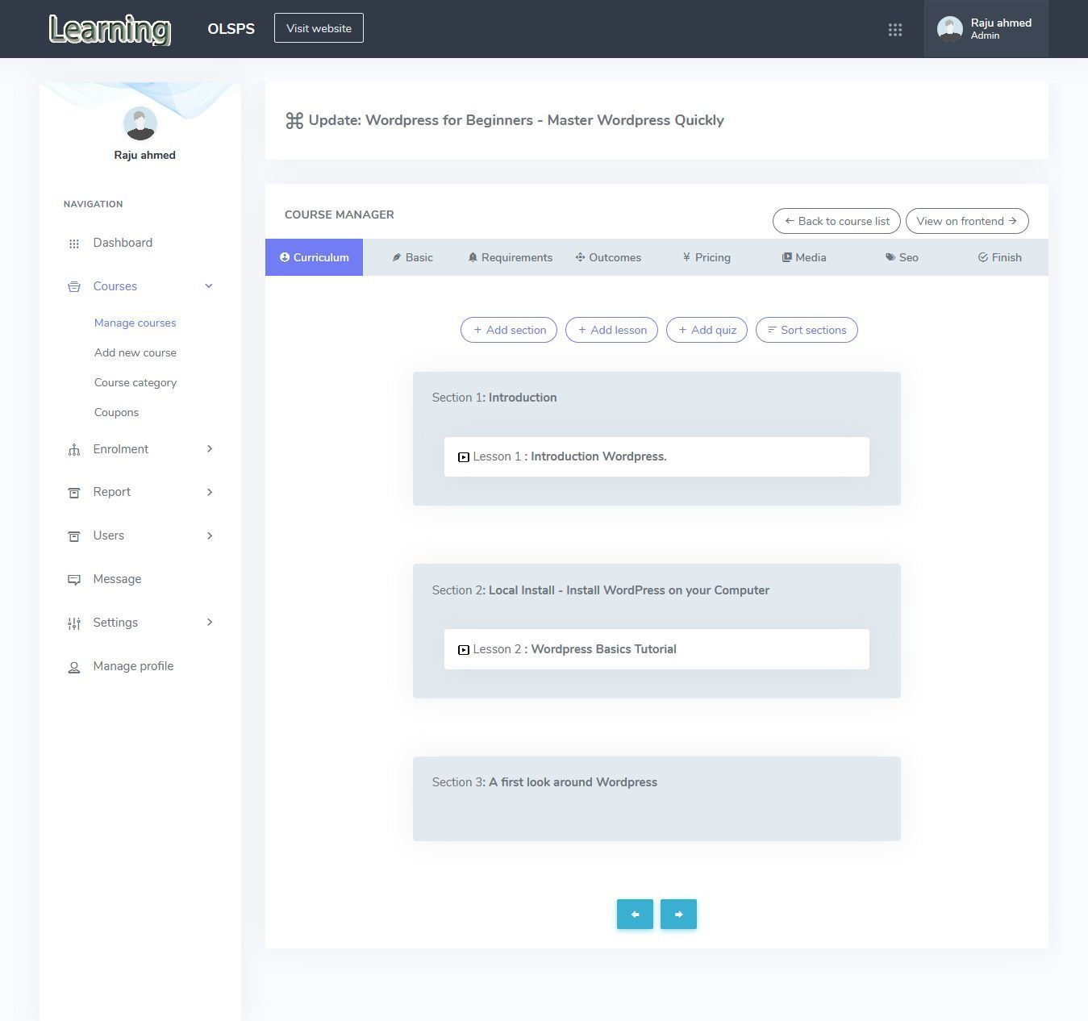Click Back to course list button
Image resolution: width=1088 pixels, height=1021 pixels.
[836, 221]
